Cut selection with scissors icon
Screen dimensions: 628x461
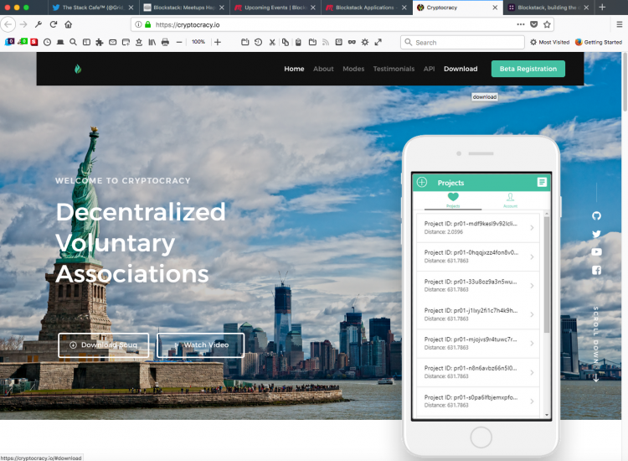(272, 42)
